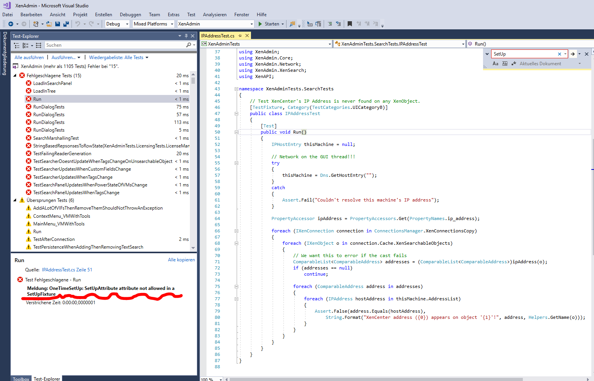This screenshot has width=594, height=381.
Task: Click the toggle bookmark toolbar icon
Action: [350, 24]
